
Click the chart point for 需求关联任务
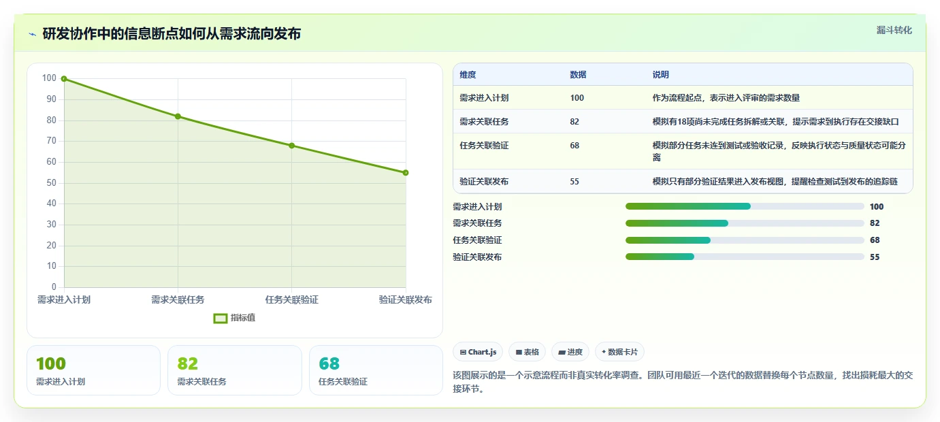point(178,116)
